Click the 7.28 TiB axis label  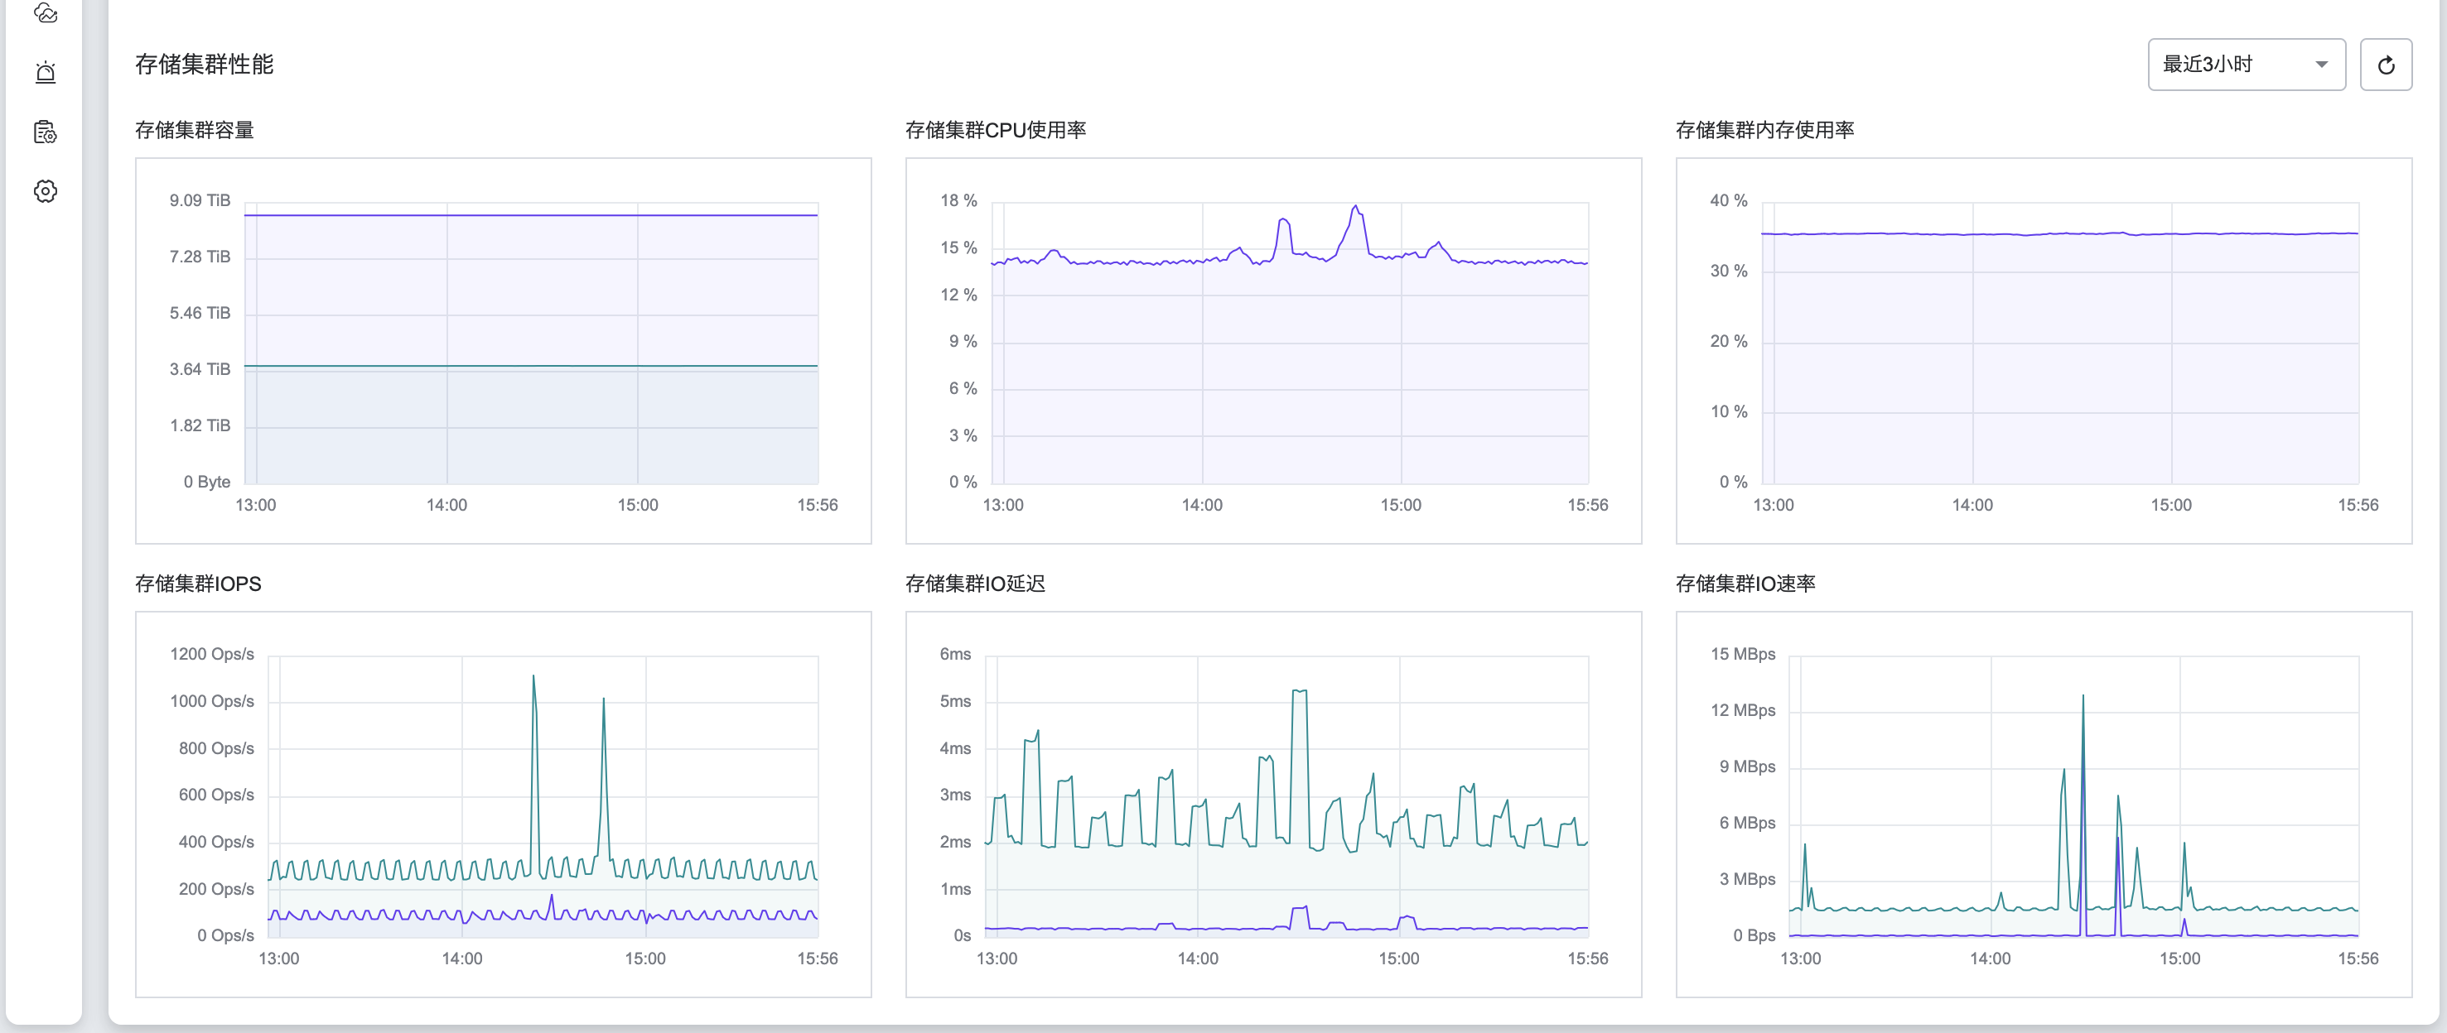[x=200, y=257]
